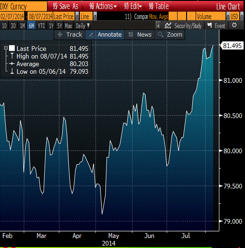
Task: Activate the Zoom magnifier tool
Action: [x=160, y=35]
